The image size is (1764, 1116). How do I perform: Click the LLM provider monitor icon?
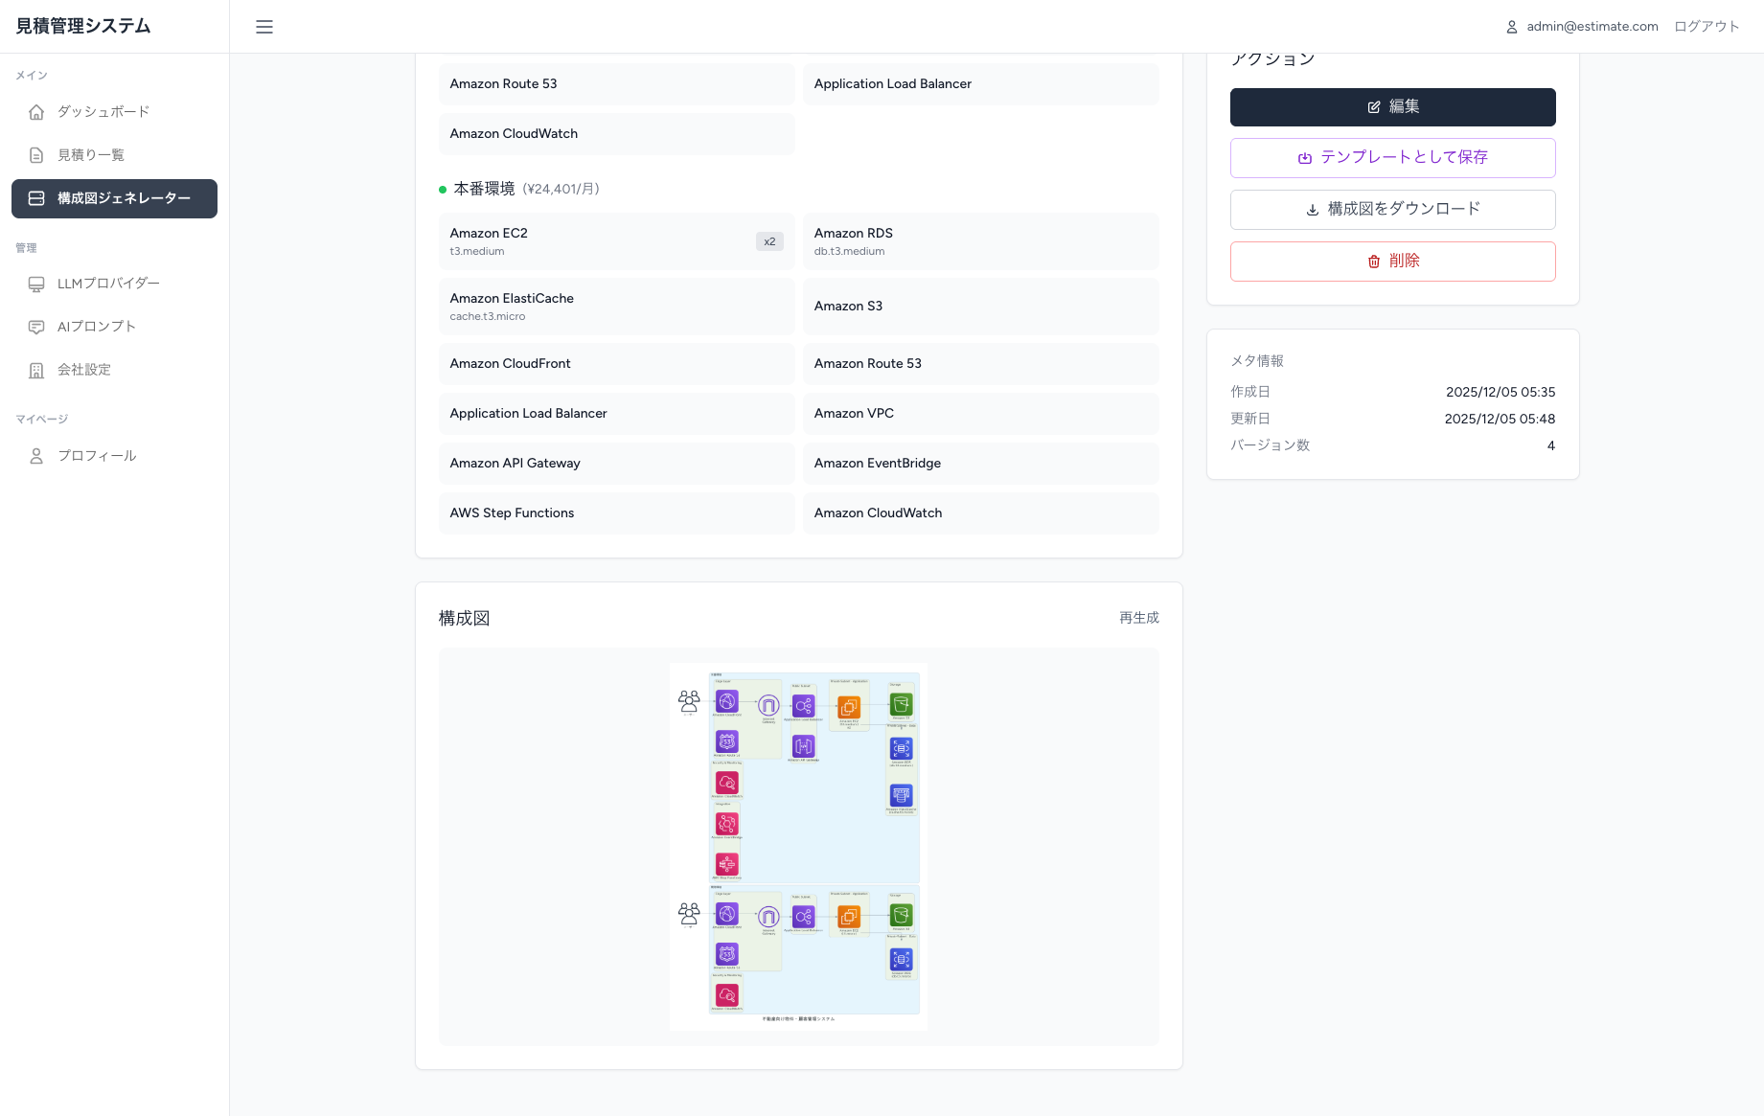point(36,284)
